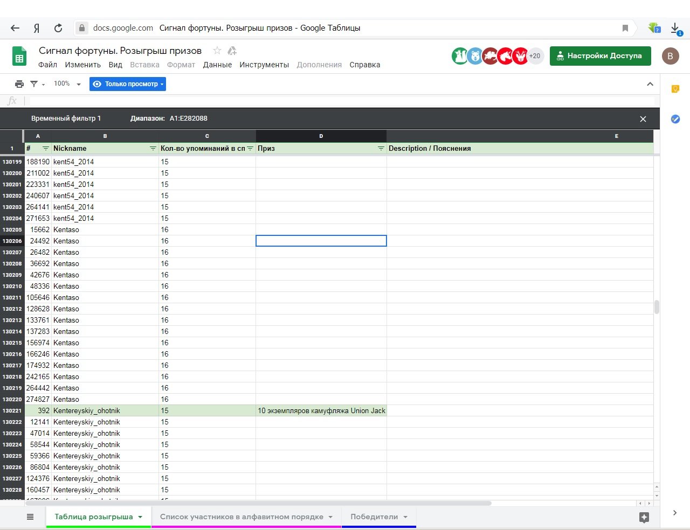Image resolution: width=690 pixels, height=530 pixels.
Task: Collapse the toolbar with the chevron arrow
Action: point(650,84)
